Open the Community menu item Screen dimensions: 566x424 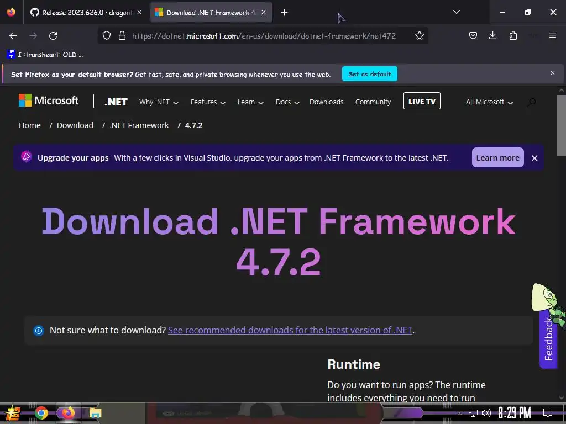point(373,102)
